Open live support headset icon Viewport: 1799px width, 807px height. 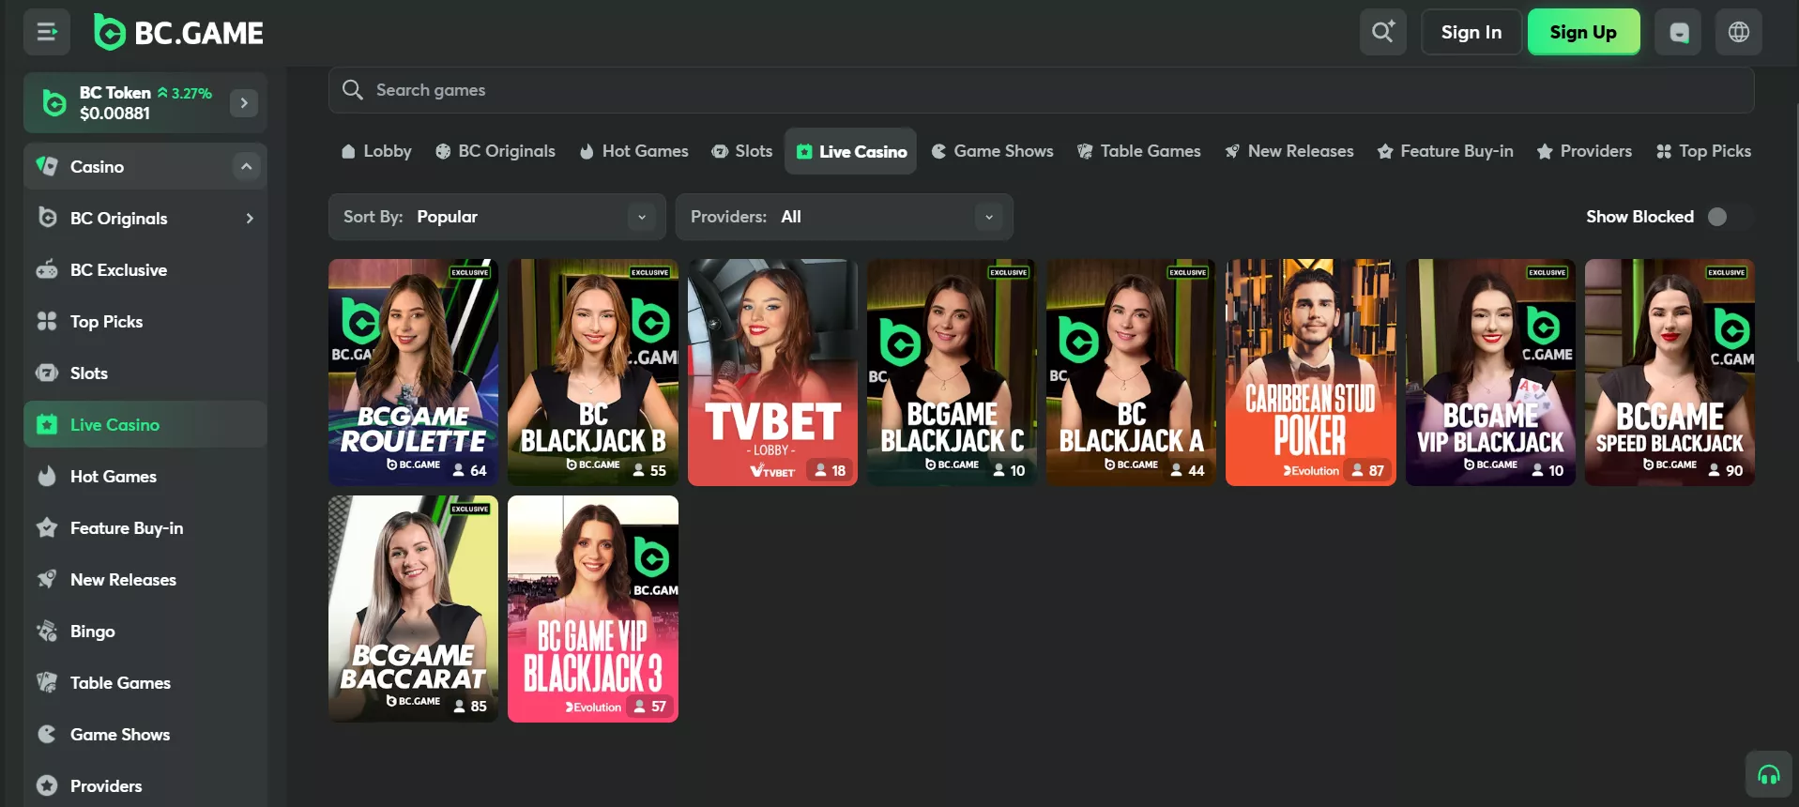[x=1768, y=775]
